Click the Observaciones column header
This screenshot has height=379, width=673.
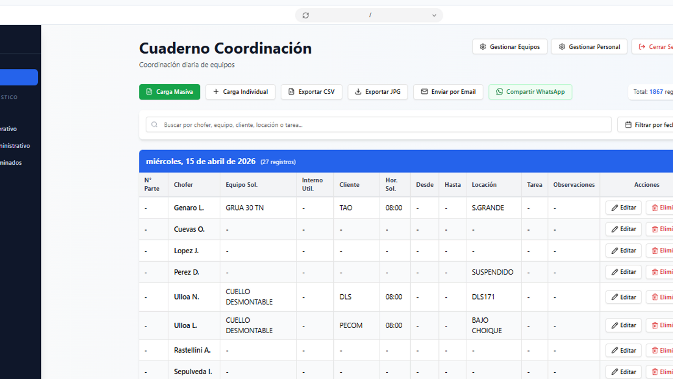point(574,185)
